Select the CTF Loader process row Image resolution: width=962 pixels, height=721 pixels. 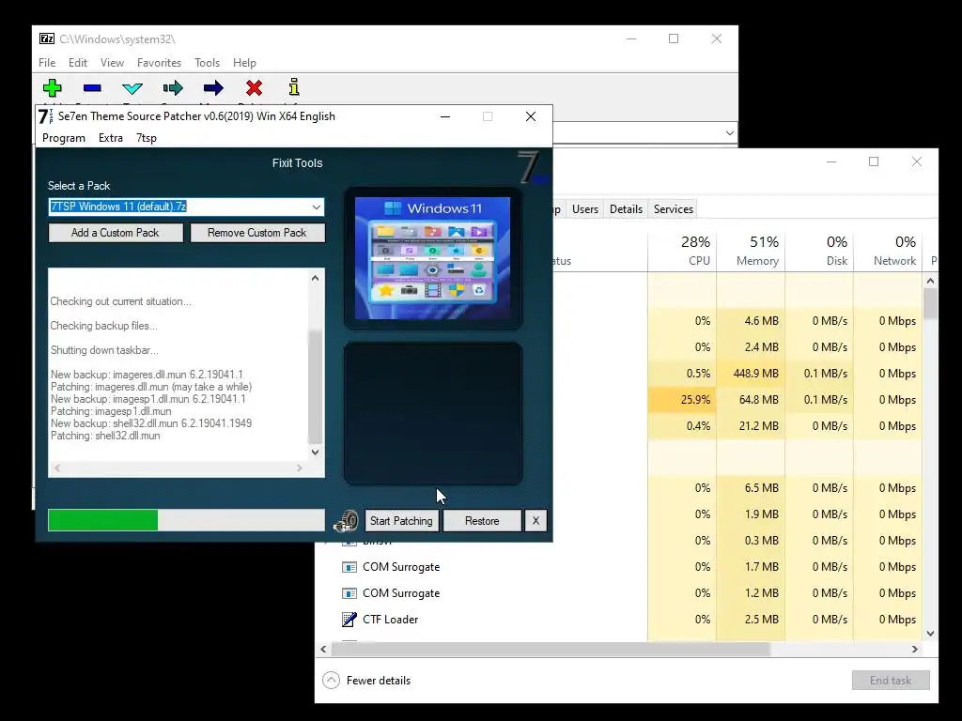619,620
